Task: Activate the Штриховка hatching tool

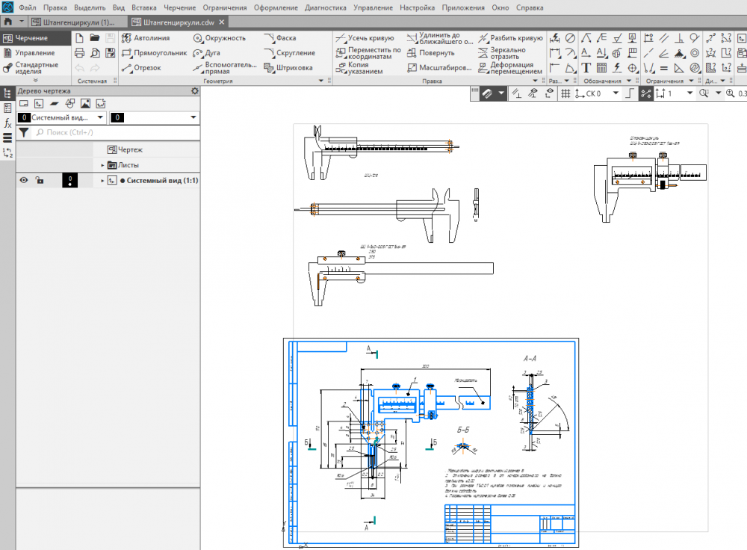Action: pos(288,68)
